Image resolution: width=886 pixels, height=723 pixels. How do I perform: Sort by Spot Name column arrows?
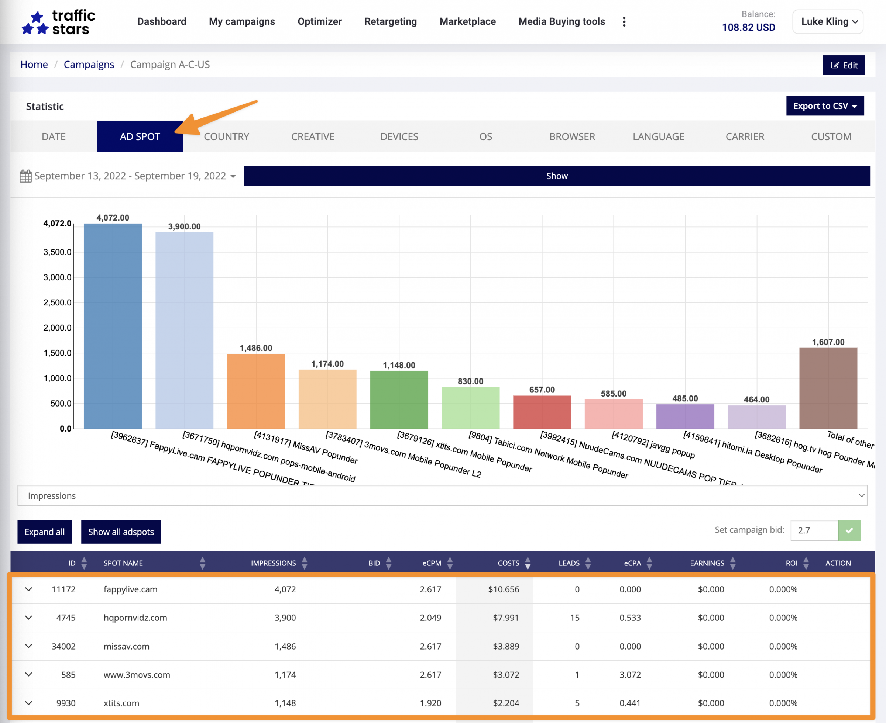203,563
